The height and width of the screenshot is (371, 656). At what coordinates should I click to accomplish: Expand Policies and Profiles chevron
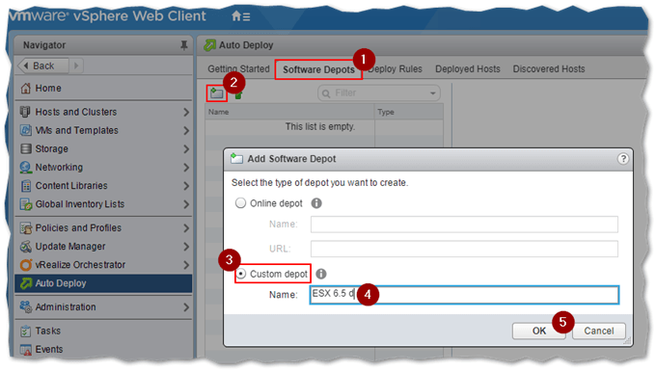click(186, 227)
